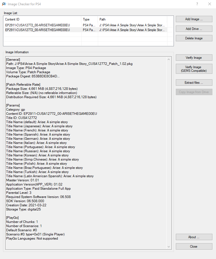Image resolution: width=216 pixels, height=259 pixels.
Task: Click the 'Number of Scenarios: 1' line
Action: pyautogui.click(x=24, y=226)
